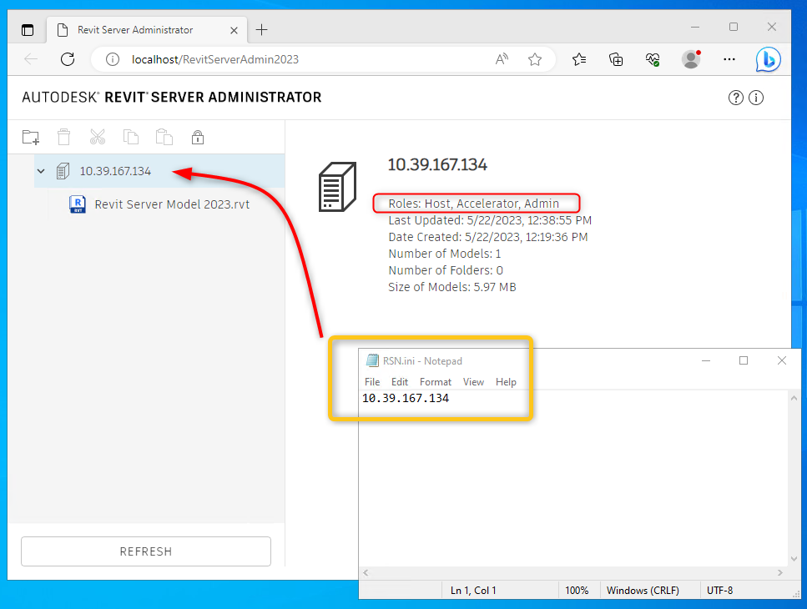Viewport: 807px width, 609px height.
Task: Click the RSN.ini Notepad title bar icon
Action: [372, 360]
